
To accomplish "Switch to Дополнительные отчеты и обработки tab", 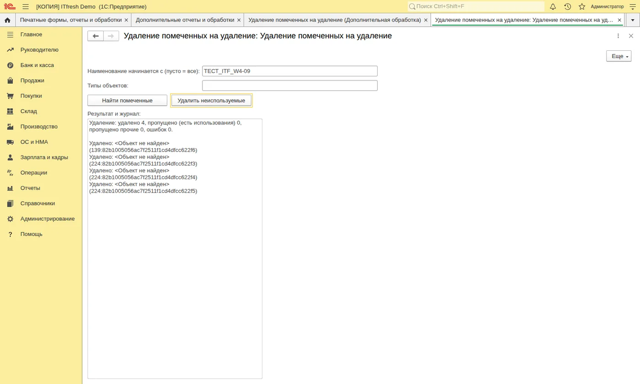I will coord(185,20).
